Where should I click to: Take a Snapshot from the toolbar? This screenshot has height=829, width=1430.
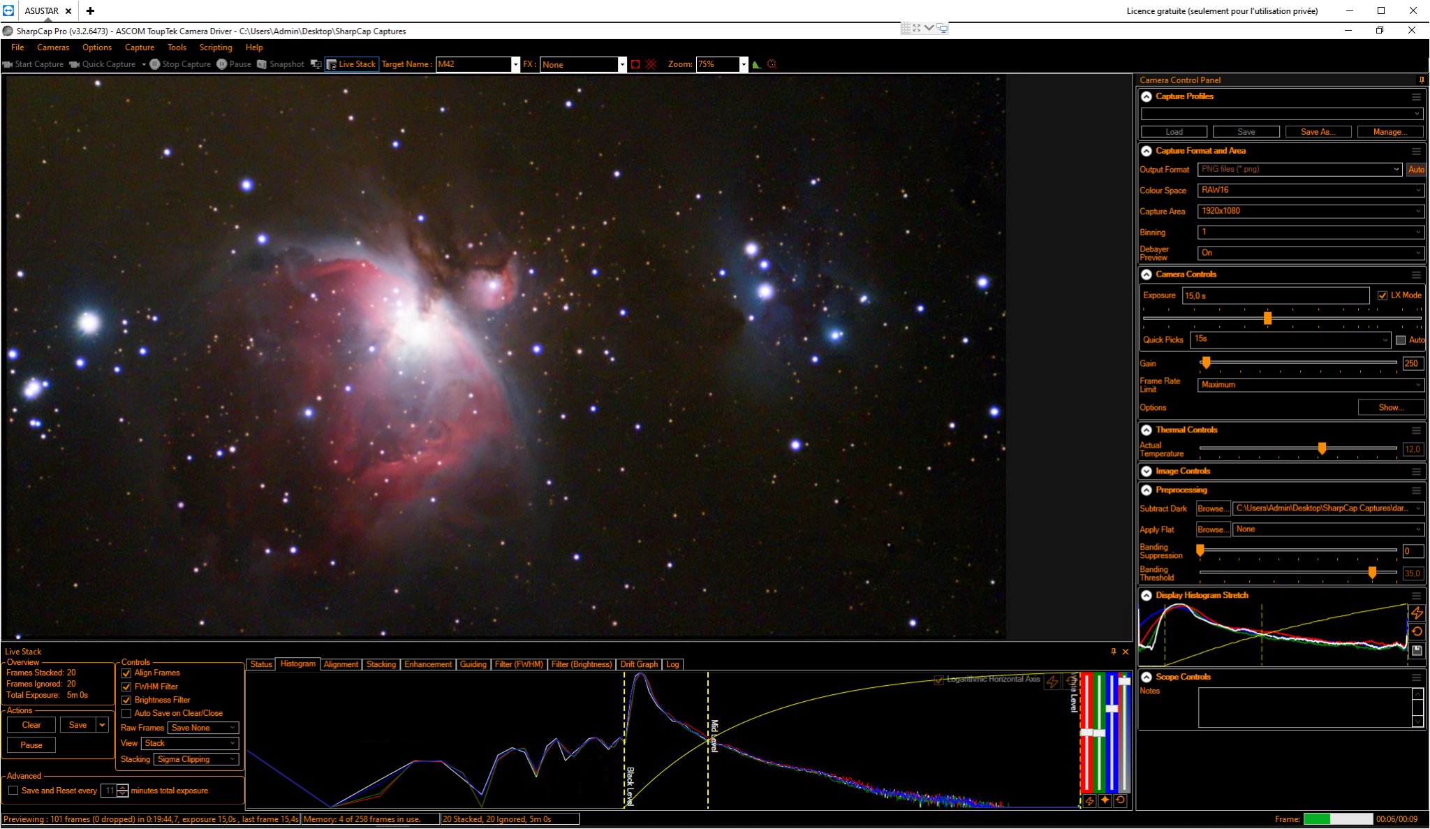coord(280,64)
